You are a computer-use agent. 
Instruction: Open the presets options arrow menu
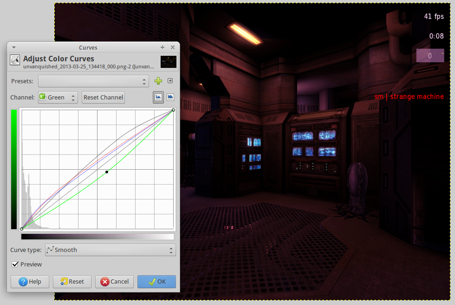click(170, 81)
